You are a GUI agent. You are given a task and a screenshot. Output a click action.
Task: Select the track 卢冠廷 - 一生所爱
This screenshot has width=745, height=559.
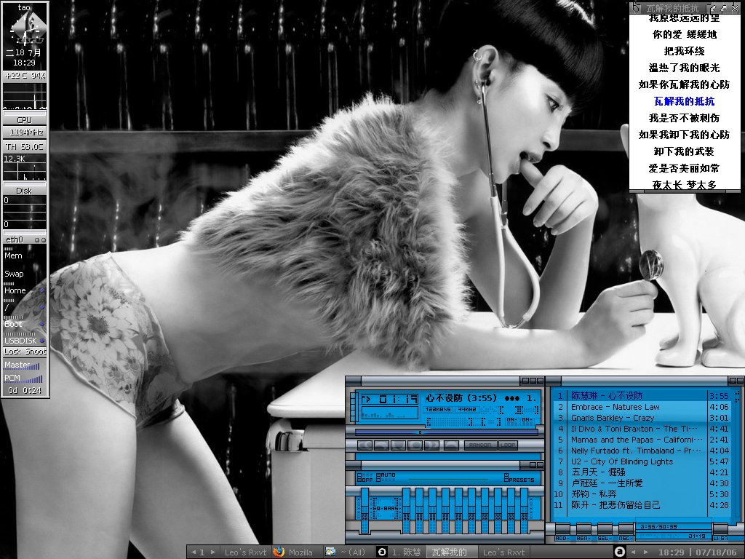coord(642,483)
